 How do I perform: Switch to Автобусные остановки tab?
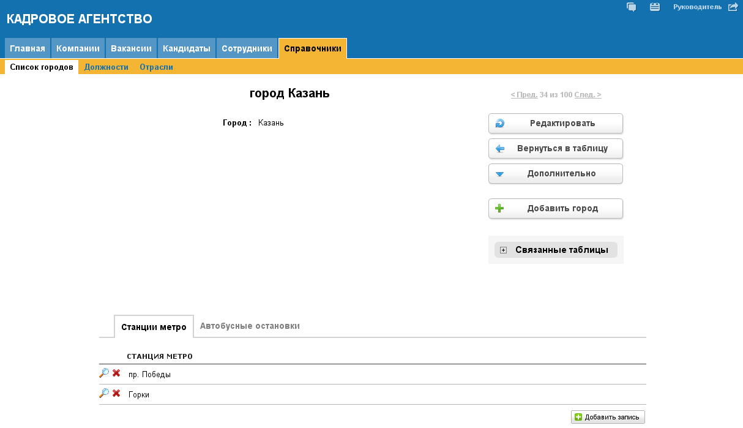point(250,326)
